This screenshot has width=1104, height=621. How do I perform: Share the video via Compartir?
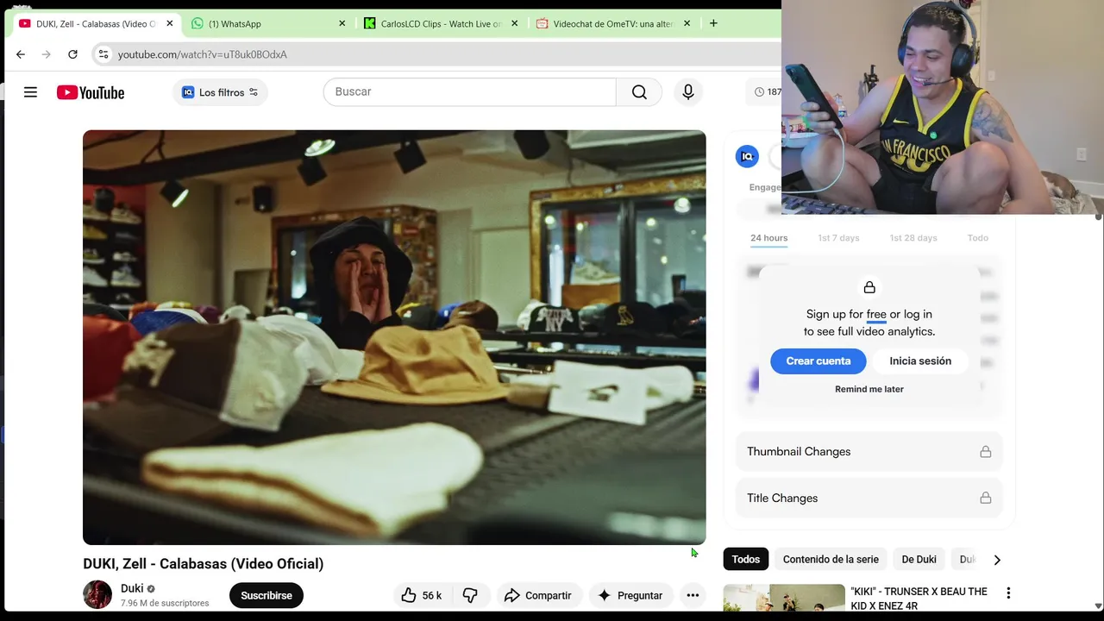coord(538,595)
